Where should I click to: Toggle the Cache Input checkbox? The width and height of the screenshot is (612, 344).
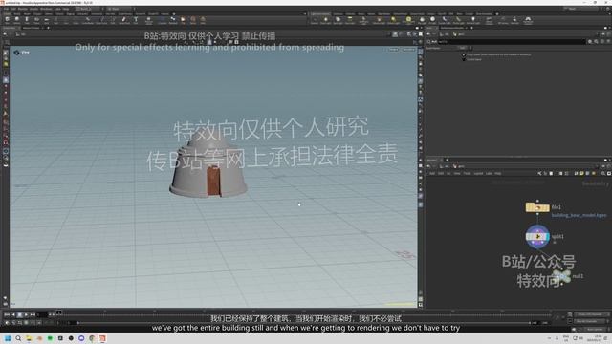[463, 59]
